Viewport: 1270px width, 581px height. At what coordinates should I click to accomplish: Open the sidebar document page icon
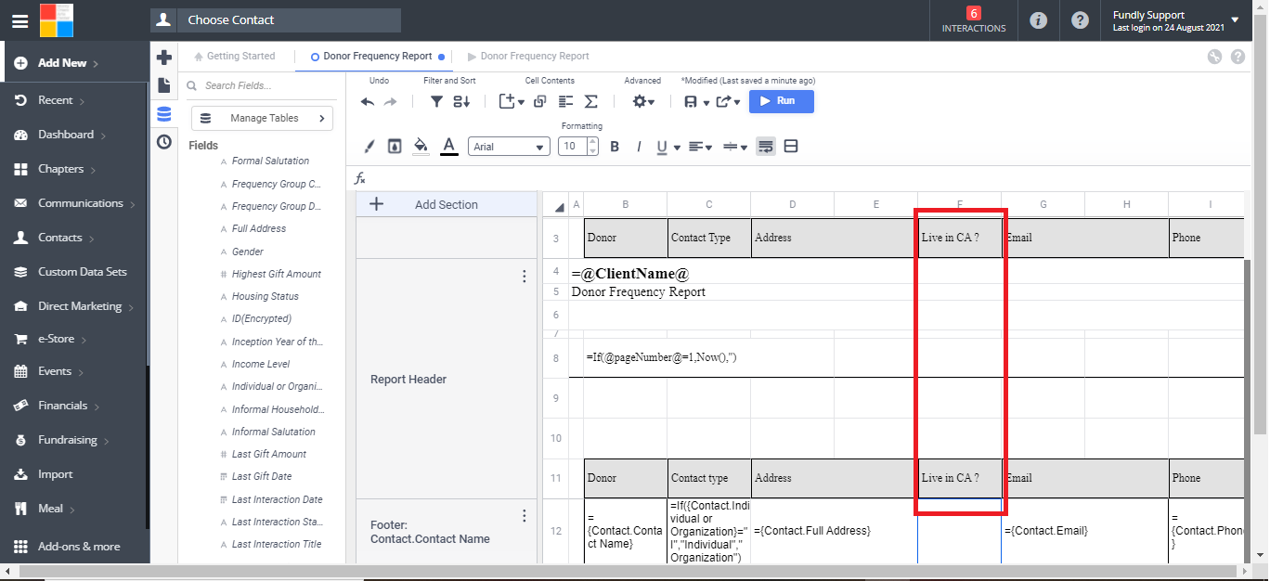[164, 85]
